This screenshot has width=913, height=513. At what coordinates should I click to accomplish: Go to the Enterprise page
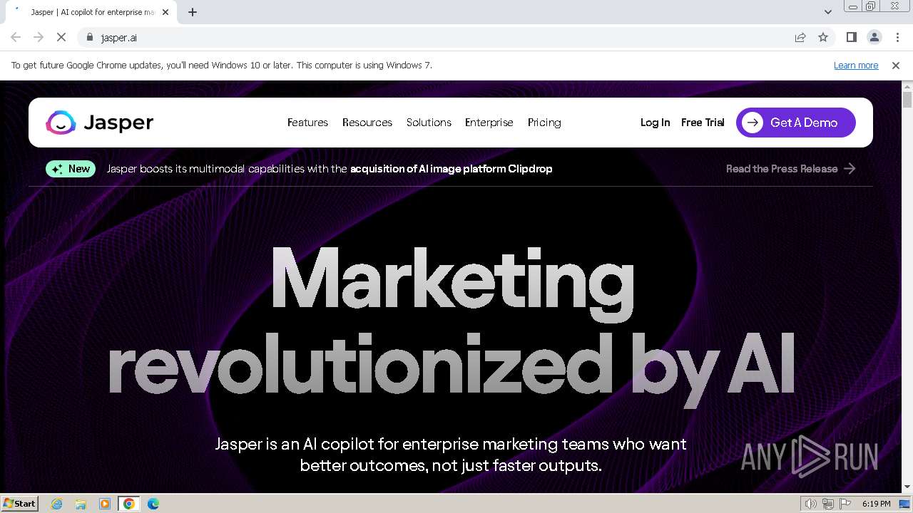coord(489,123)
